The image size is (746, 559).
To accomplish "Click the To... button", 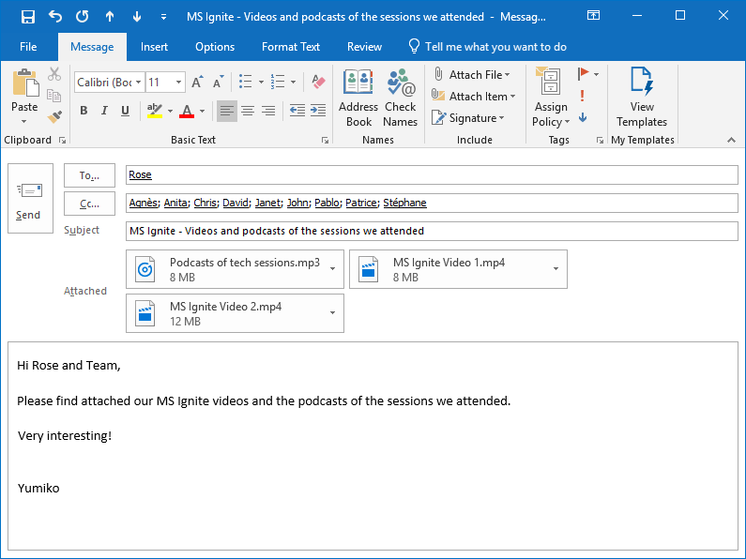I will click(89, 175).
